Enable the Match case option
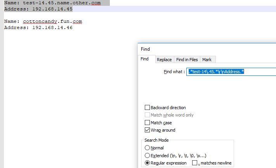 tap(148, 123)
